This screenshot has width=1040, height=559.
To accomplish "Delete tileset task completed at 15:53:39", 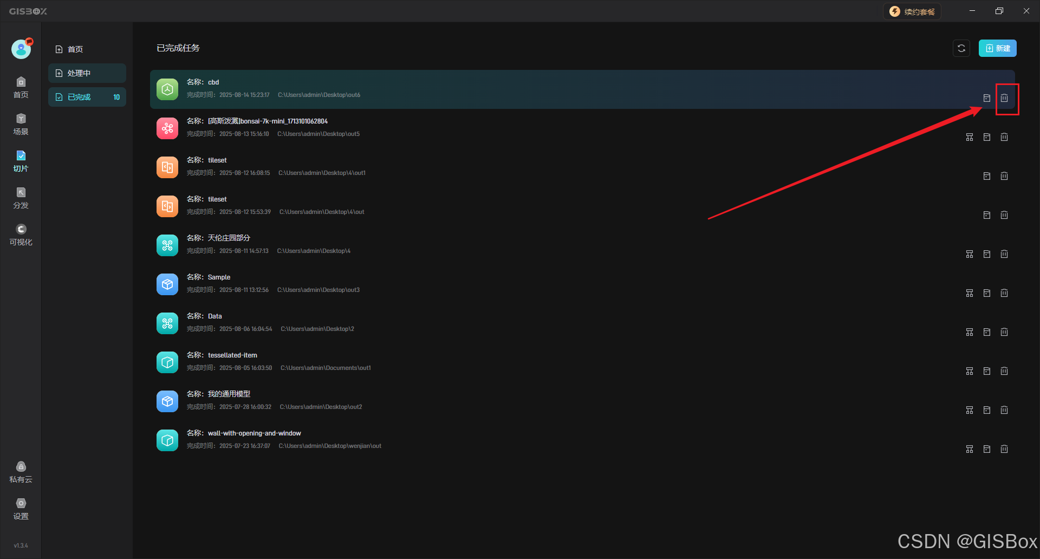I will point(1004,215).
